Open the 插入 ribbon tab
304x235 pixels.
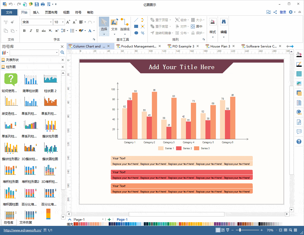(36, 12)
